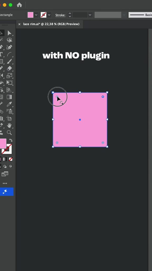Click the stroke weight input field
Viewport: 152px width, 271px height.
80,15
